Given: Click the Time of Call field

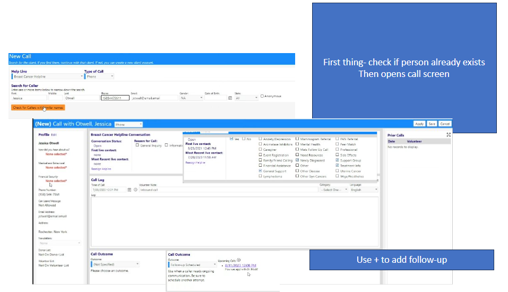Looking at the screenshot, I should click(108, 190).
